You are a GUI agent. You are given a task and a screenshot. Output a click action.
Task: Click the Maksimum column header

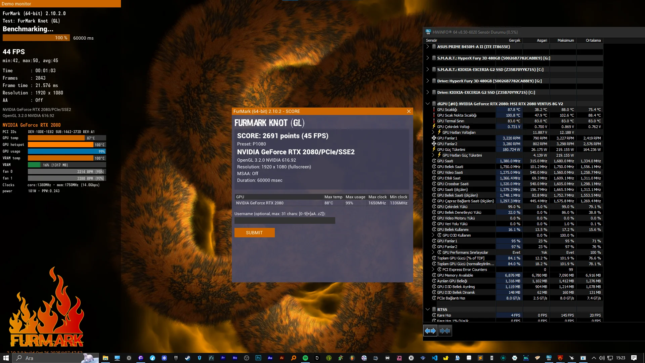(563, 40)
